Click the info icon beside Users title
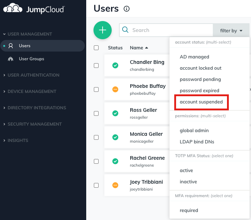The image size is (251, 220). click(x=127, y=9)
